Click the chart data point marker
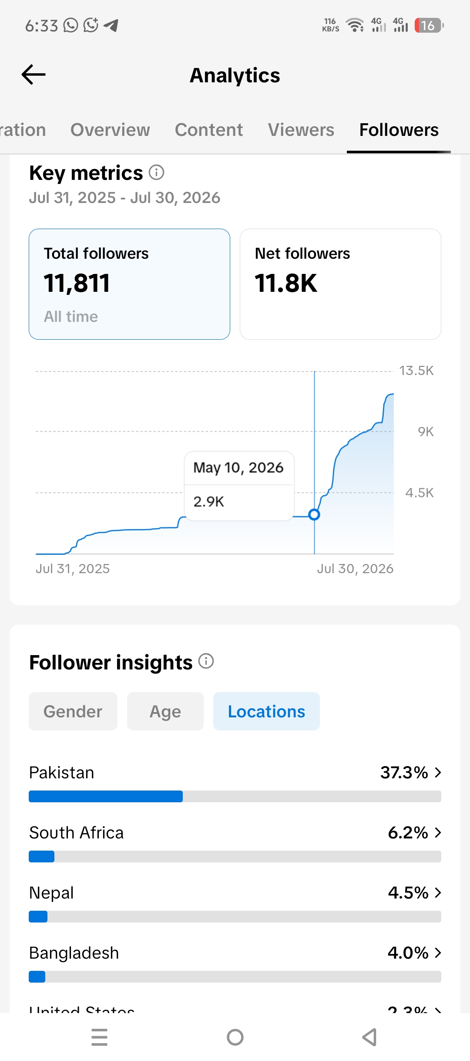The image size is (470, 1061). coord(314,515)
